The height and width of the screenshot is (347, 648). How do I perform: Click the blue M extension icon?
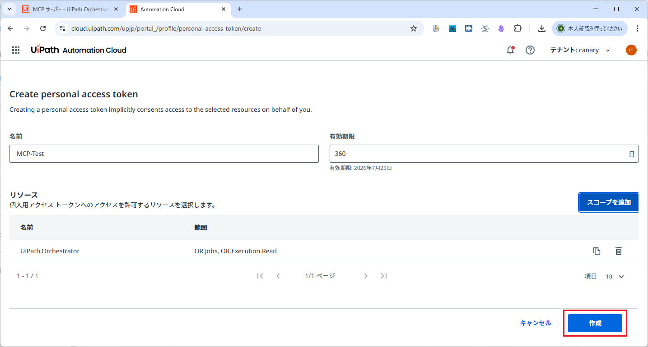pos(452,28)
